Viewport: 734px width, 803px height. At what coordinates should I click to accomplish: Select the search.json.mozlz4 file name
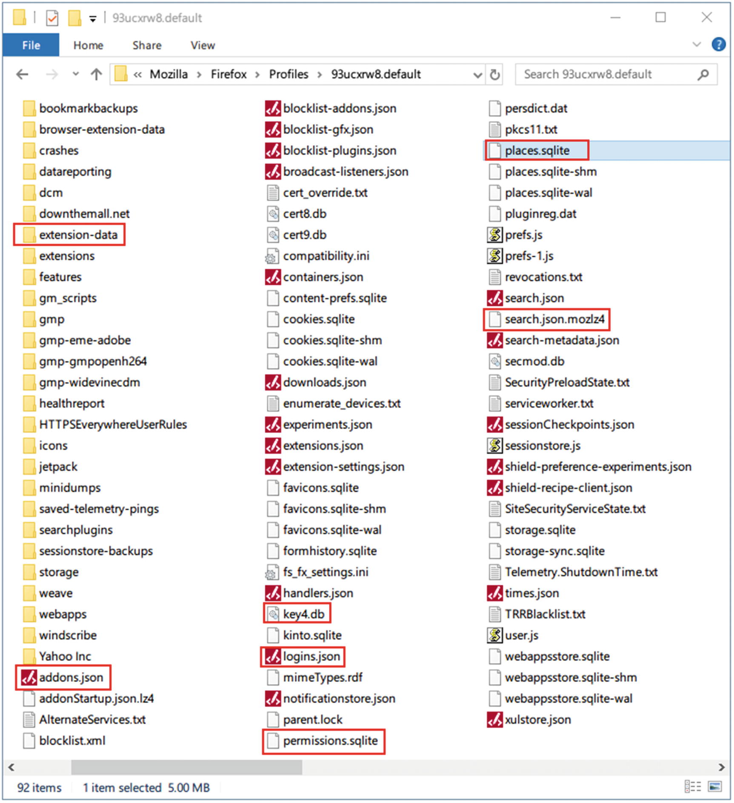tap(554, 319)
